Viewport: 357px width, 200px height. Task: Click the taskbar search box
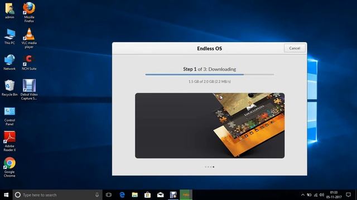(57, 195)
